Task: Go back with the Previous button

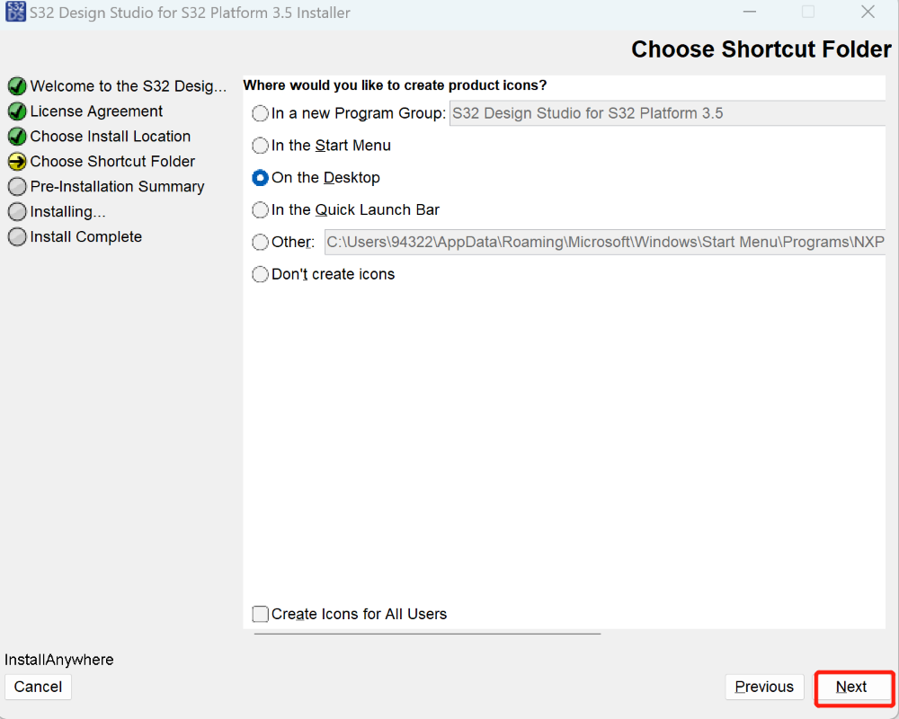Action: coord(764,687)
